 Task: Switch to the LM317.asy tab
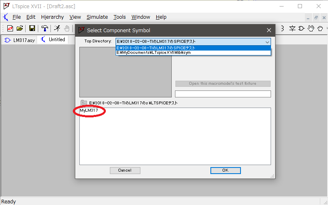(20, 40)
